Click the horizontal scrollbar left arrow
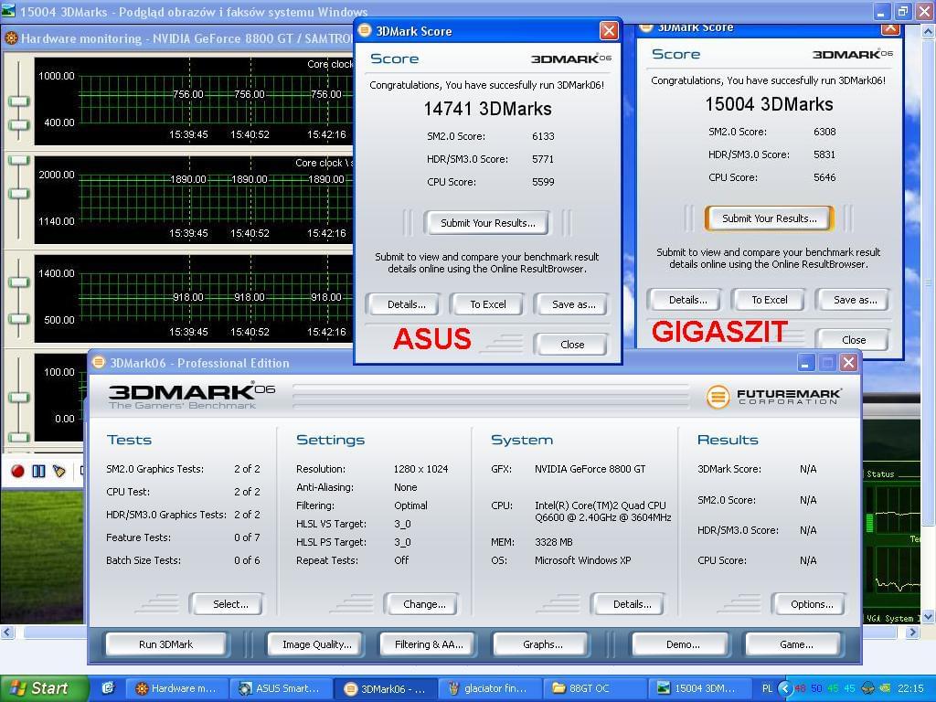The width and height of the screenshot is (936, 702). click(7, 632)
